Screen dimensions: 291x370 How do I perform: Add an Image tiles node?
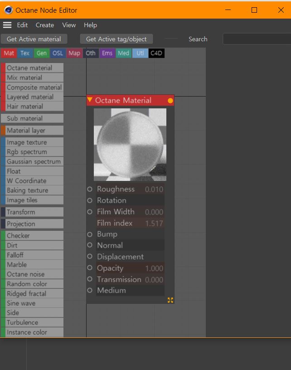pyautogui.click(x=32, y=200)
